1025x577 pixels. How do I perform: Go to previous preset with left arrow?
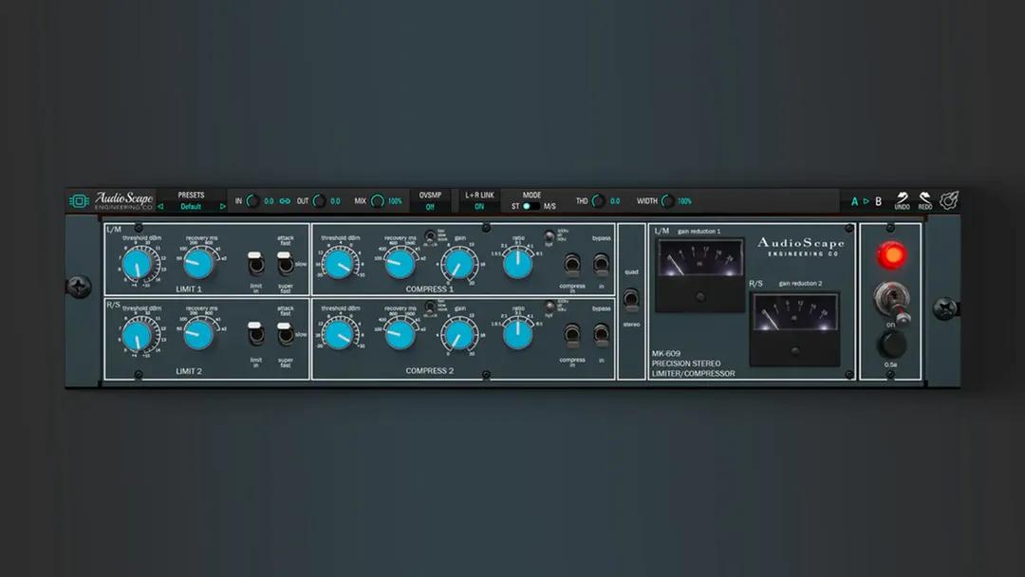pos(160,206)
